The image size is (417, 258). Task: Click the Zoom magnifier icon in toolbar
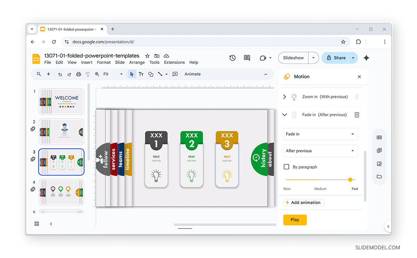point(97,74)
